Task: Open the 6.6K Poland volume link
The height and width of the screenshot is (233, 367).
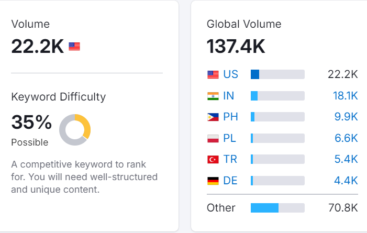Action: 346,138
